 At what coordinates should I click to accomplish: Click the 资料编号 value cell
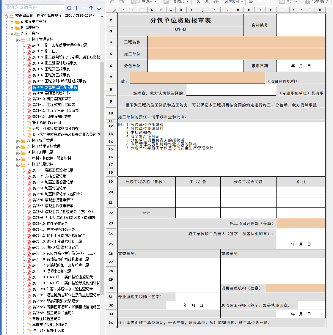coord(301,25)
